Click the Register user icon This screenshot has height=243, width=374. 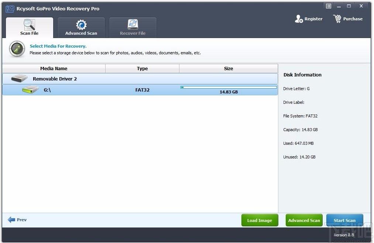299,19
